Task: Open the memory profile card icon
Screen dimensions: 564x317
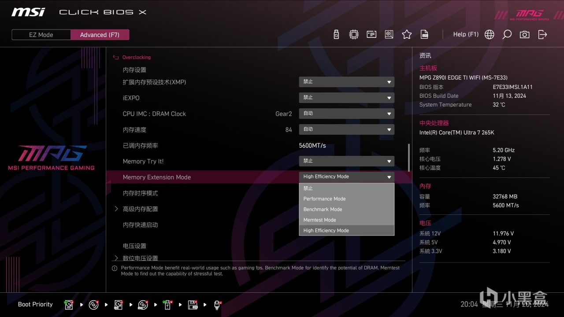Action: 371,34
